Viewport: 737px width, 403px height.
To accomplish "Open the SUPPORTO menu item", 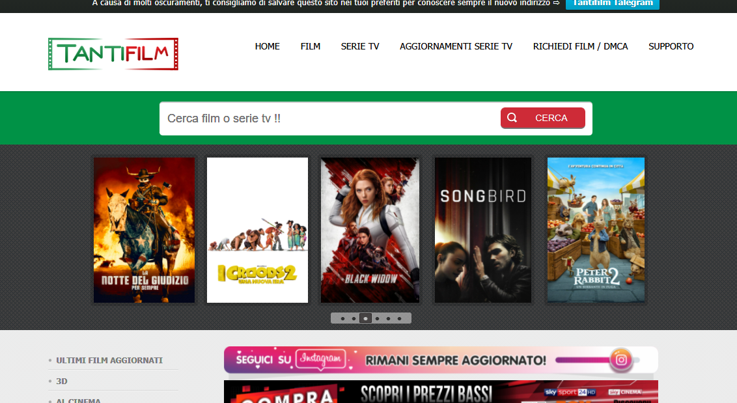I will point(671,47).
